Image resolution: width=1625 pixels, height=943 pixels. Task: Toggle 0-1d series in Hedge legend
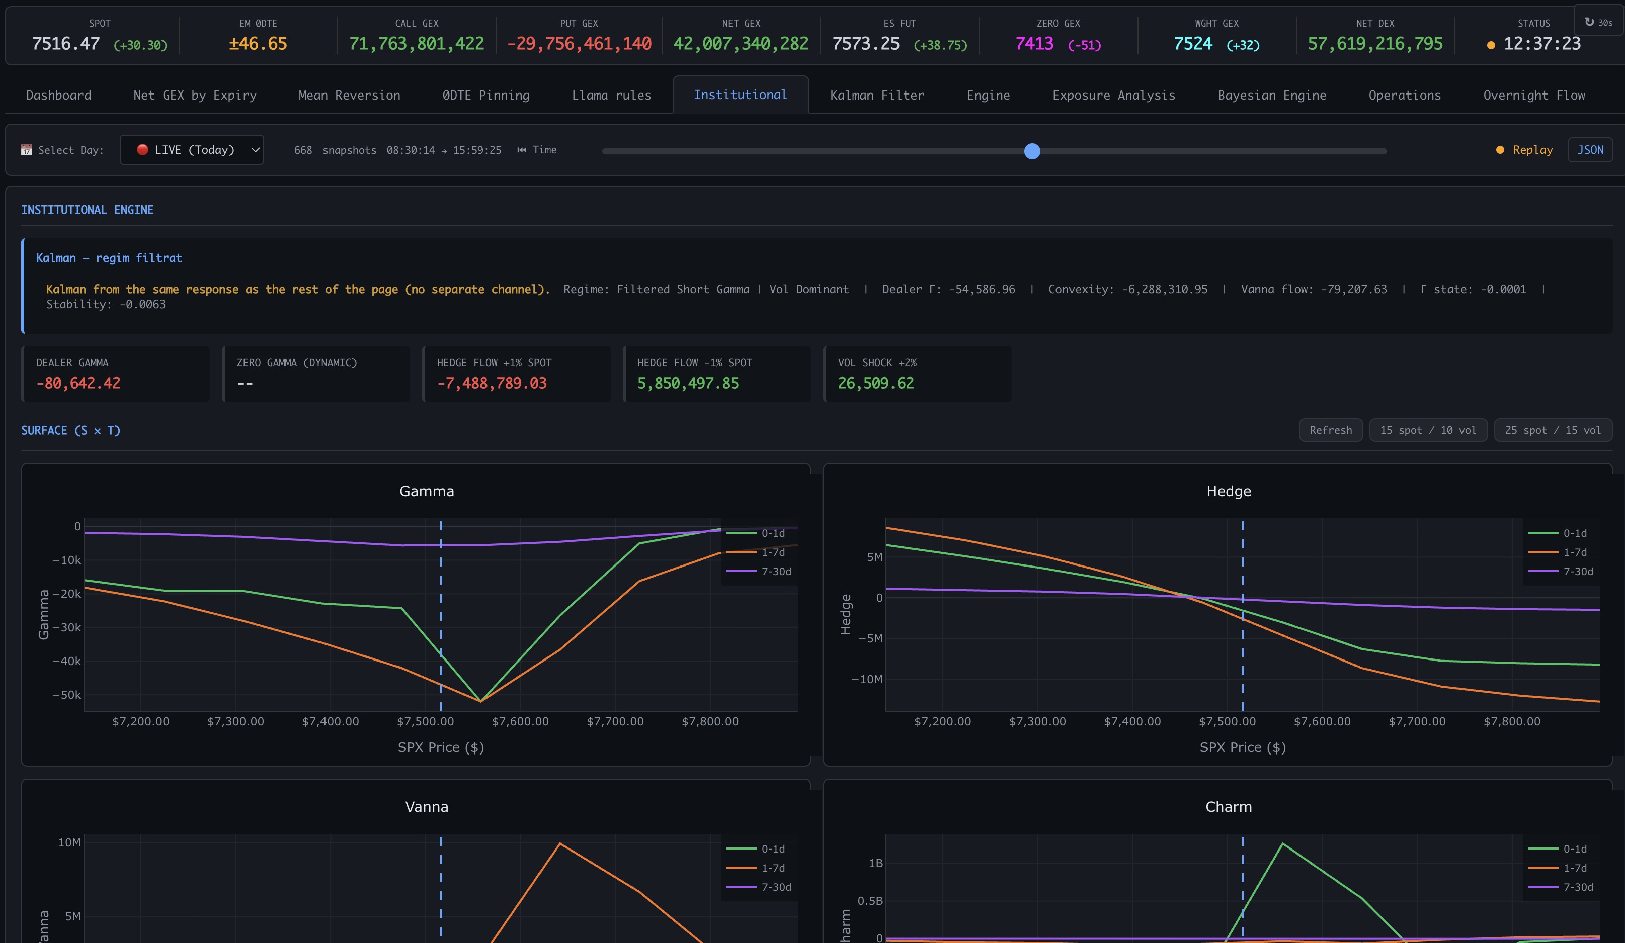point(1558,533)
